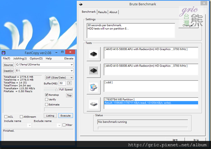Run the CPU benchmark test icon button
Image resolution: width=211 pixels, height=149 pixels.
tap(94, 54)
